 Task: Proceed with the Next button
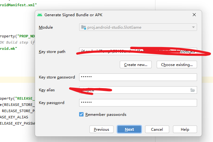pos(129,129)
